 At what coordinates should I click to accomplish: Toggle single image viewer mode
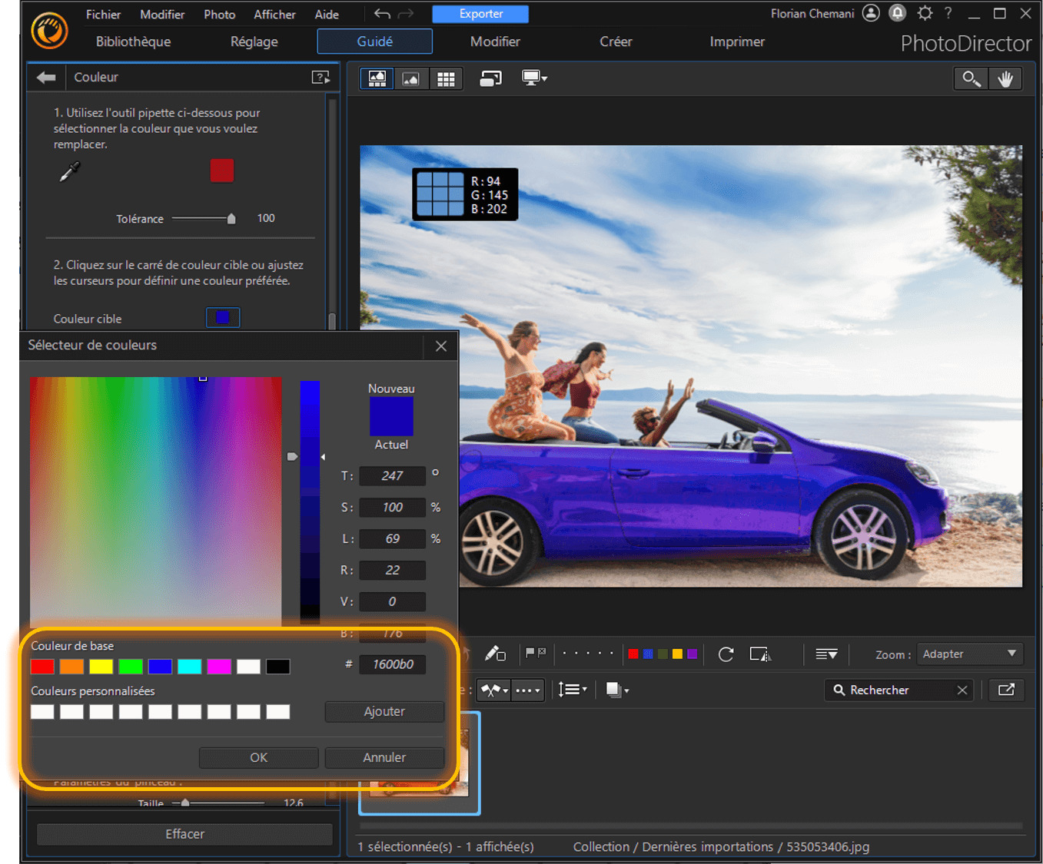pos(411,78)
